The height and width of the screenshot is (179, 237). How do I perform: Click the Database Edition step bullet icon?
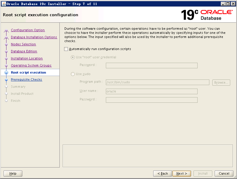click(x=6, y=52)
